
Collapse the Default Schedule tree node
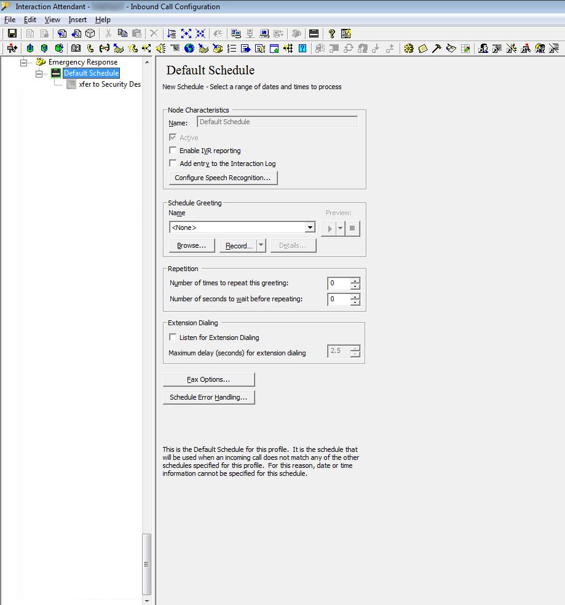click(39, 73)
